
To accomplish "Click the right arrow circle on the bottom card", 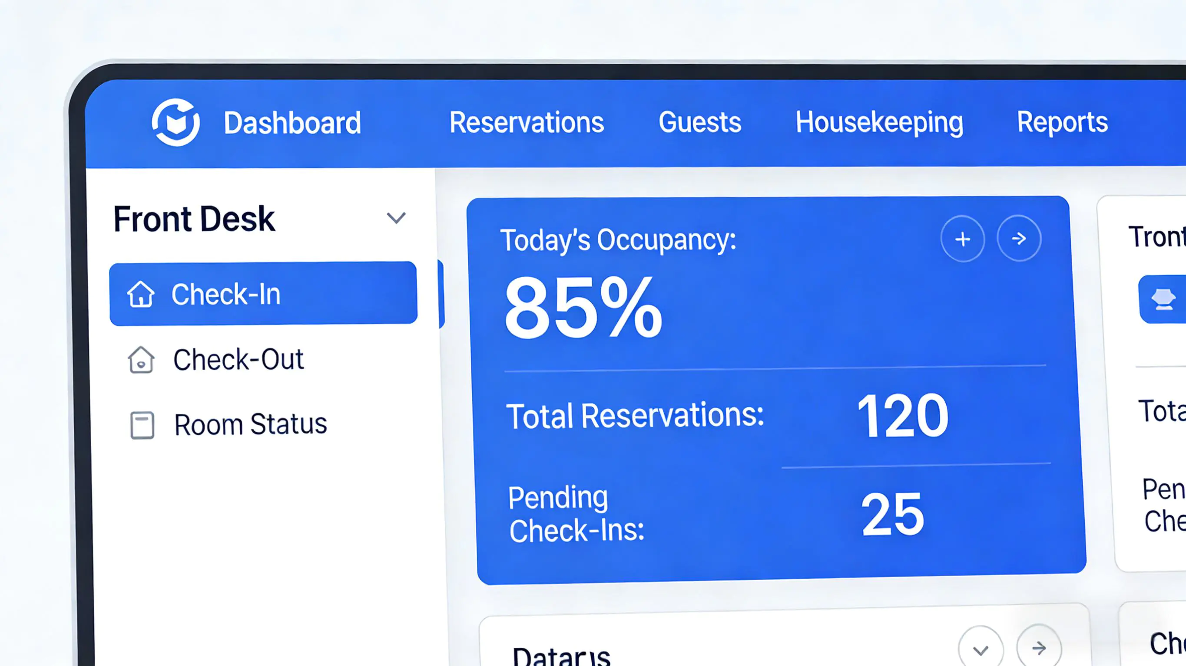I will pyautogui.click(x=1039, y=648).
